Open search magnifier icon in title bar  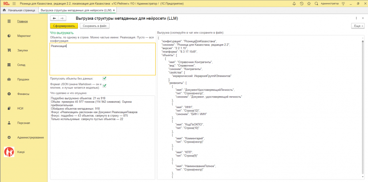pyautogui.click(x=316, y=4)
